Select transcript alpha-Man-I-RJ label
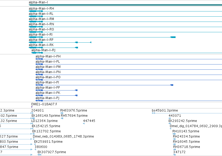 point(43,50)
